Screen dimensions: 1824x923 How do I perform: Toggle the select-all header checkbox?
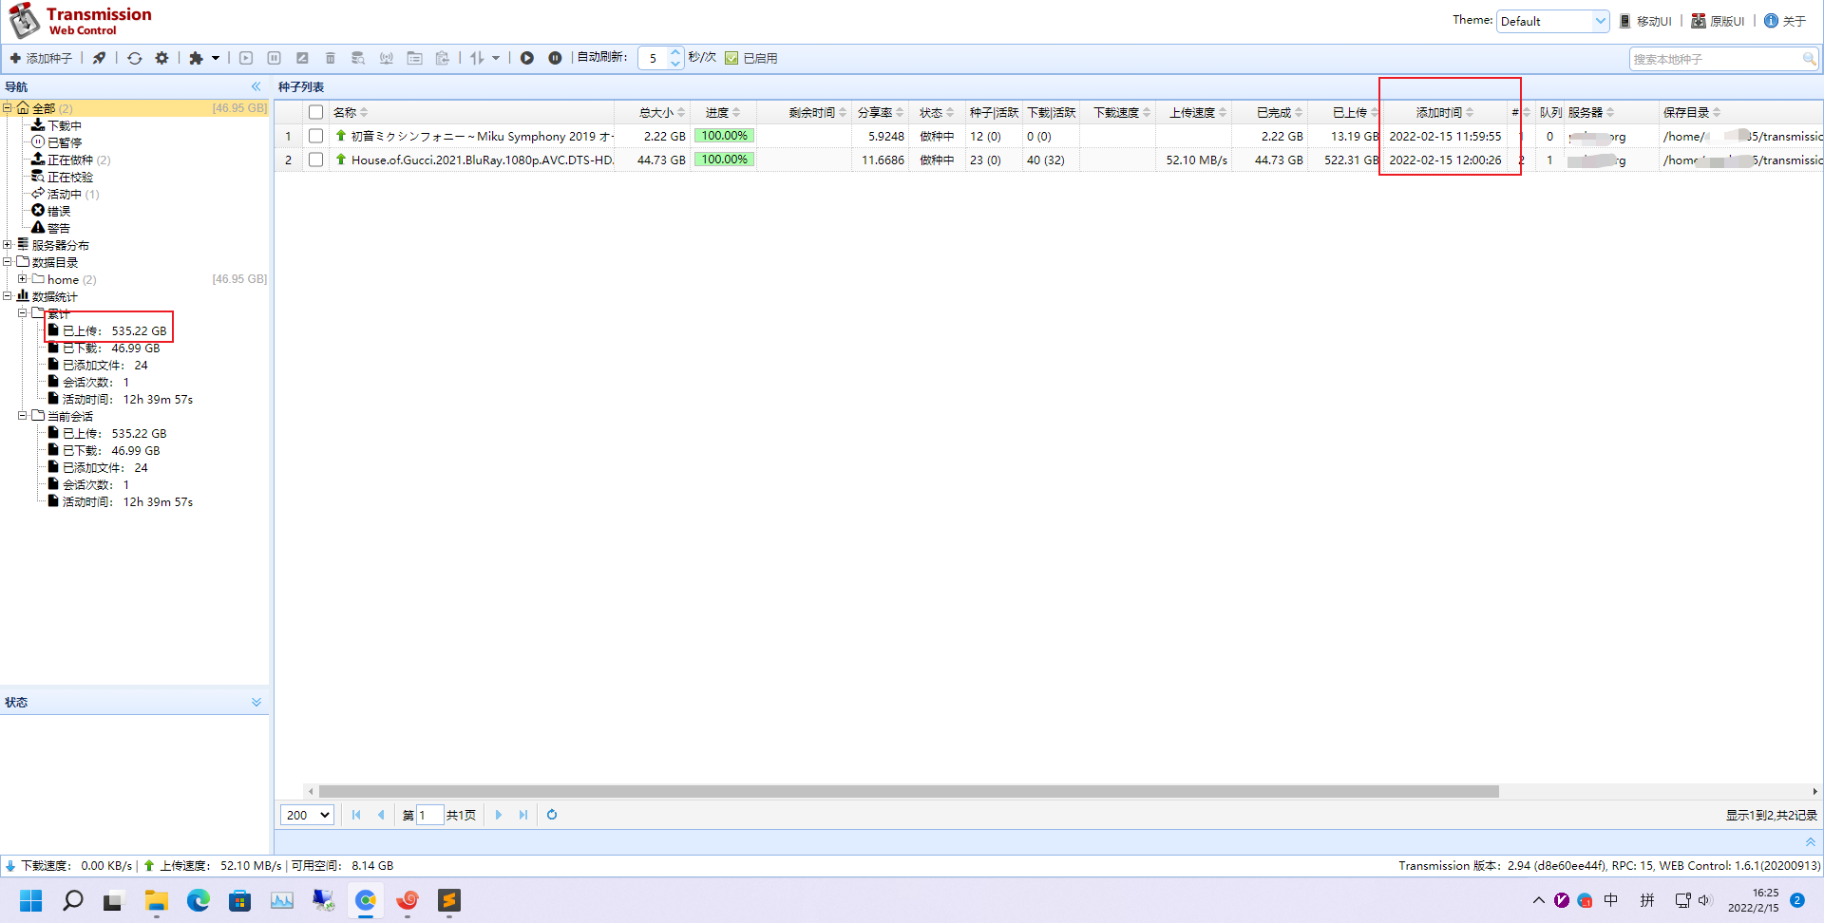(316, 112)
